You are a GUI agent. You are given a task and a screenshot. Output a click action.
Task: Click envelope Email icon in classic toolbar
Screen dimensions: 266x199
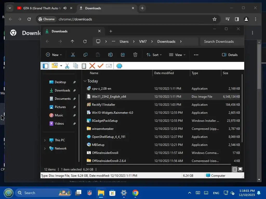point(109,66)
